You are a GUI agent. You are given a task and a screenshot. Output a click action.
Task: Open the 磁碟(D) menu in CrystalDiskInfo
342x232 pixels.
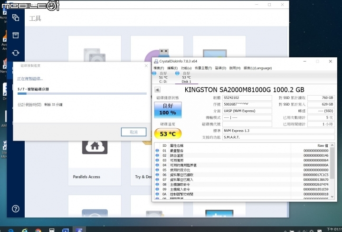pos(220,68)
